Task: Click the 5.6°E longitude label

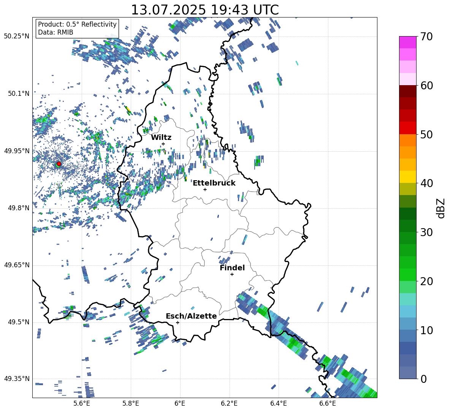Action: pyautogui.click(x=82, y=403)
